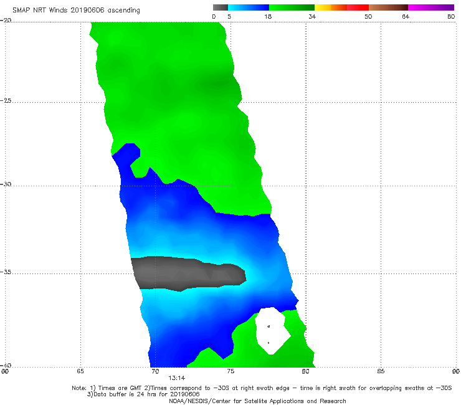Screen dimensions: 461x405
Task: Click the white data gap in swath
Action: pos(272,331)
